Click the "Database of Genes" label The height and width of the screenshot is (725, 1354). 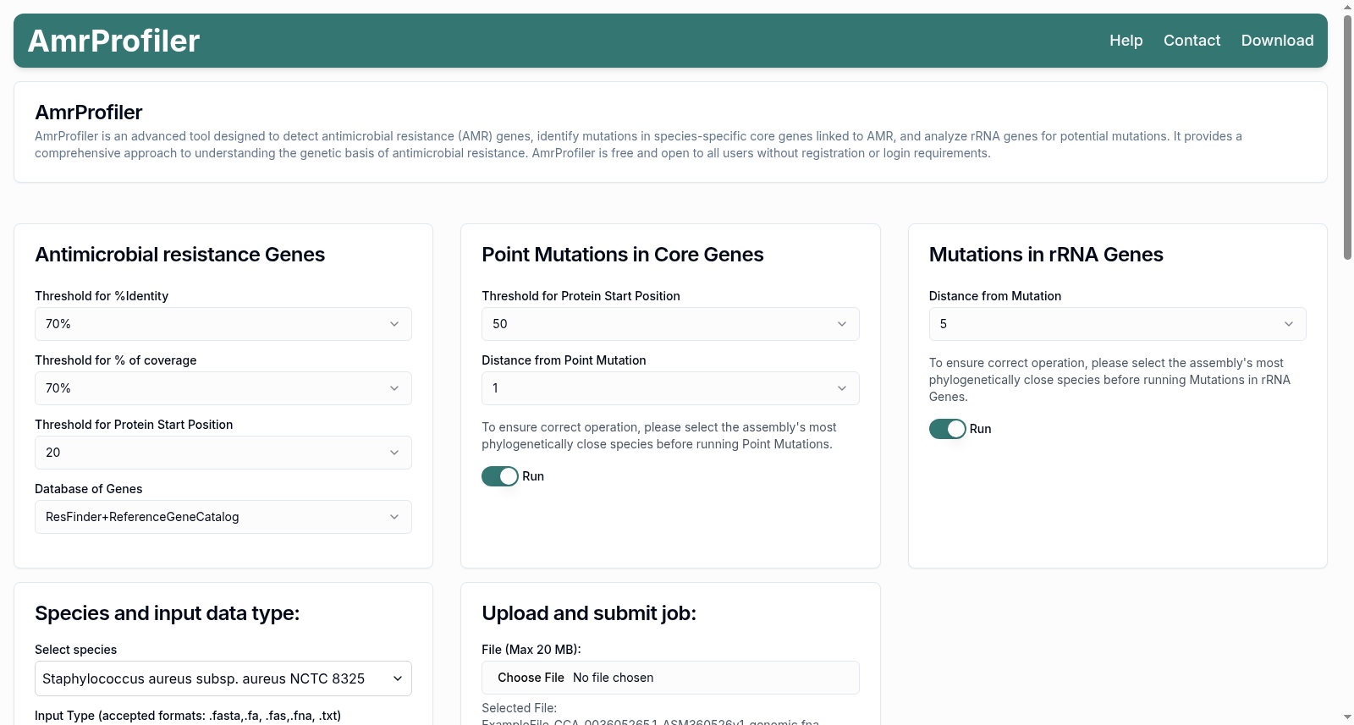89,489
